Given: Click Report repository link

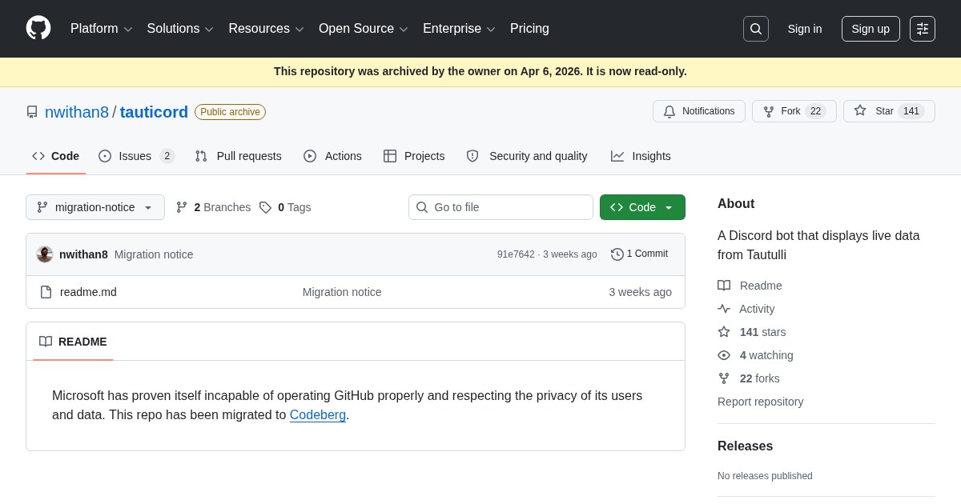Looking at the screenshot, I should [x=760, y=402].
